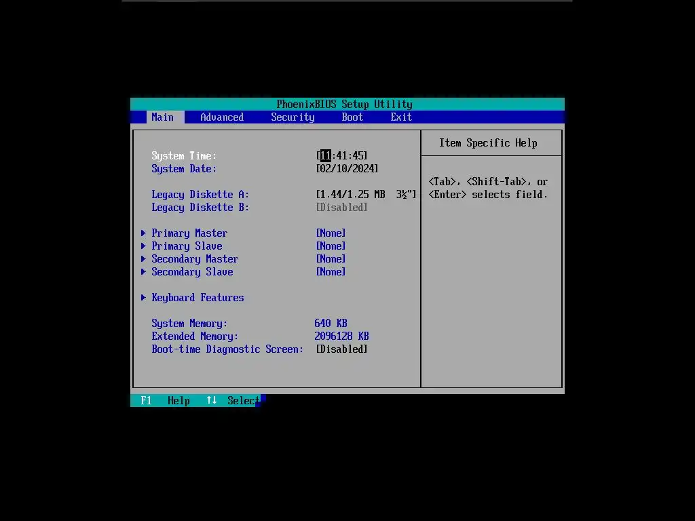Click the Legacy Diskette A label
Screen dimensions: 695x521
pos(200,195)
